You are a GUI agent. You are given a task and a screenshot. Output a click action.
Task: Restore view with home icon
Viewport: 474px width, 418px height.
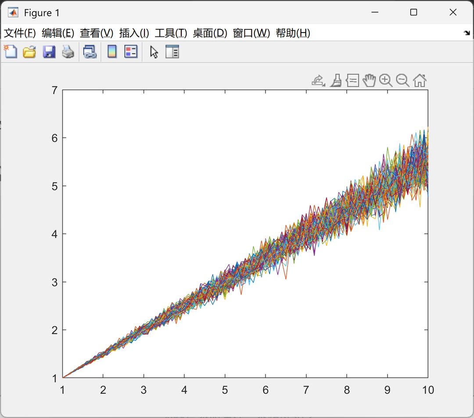(x=420, y=80)
